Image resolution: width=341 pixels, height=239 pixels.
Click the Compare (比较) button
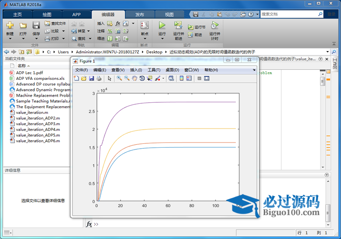pyautogui.click(x=52, y=31)
